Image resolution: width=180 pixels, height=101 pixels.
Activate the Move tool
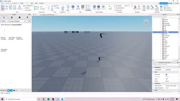point(7,7)
